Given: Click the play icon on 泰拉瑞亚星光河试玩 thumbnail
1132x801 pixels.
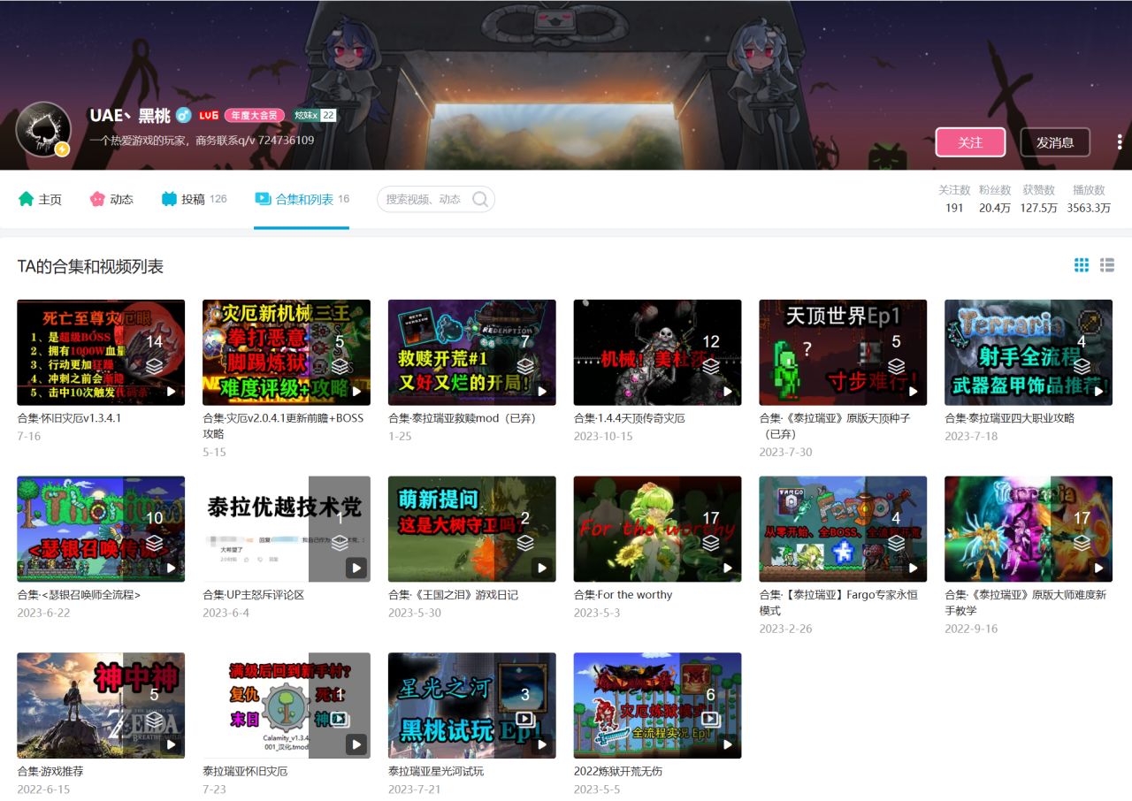Looking at the screenshot, I should 542,744.
